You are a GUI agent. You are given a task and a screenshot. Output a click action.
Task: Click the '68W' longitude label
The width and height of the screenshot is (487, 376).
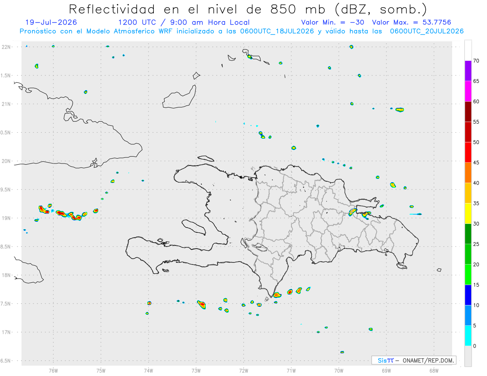(x=434, y=371)
